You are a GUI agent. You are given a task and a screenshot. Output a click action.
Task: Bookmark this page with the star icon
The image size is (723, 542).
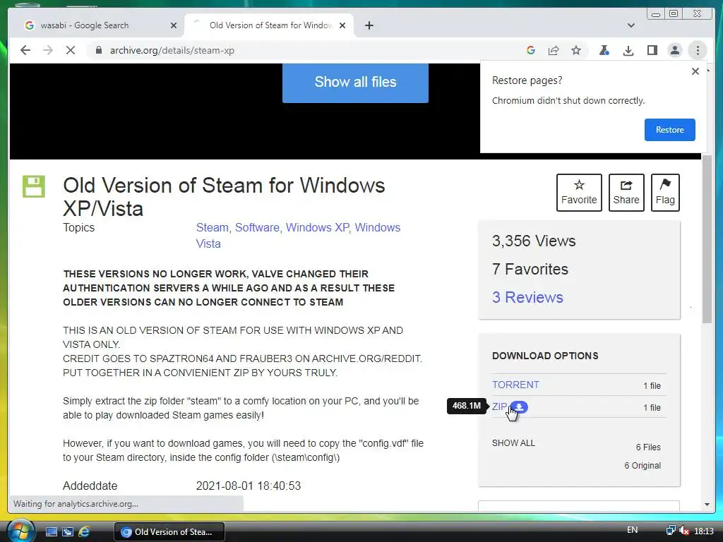(x=576, y=50)
